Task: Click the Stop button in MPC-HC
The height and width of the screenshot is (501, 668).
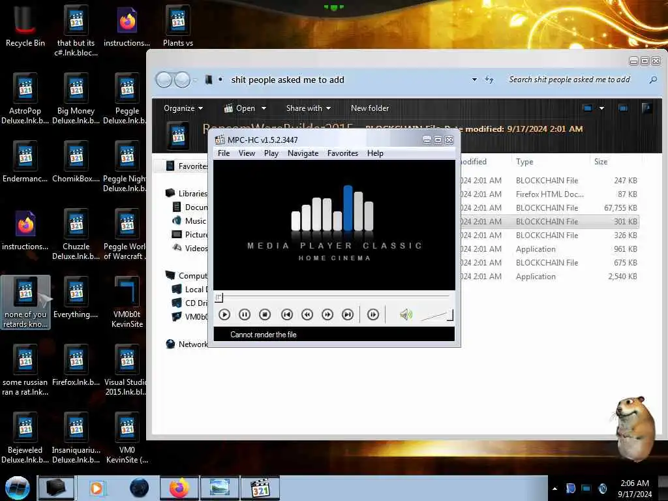Action: click(265, 314)
